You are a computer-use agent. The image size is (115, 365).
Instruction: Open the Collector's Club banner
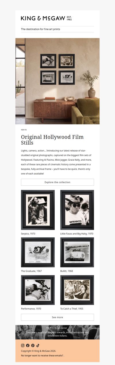[x=57, y=332]
